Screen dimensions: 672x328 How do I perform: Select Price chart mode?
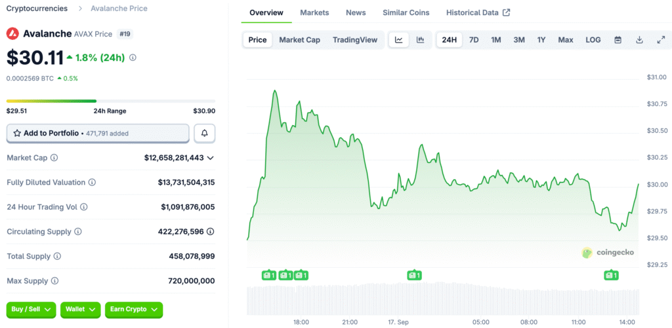(257, 40)
